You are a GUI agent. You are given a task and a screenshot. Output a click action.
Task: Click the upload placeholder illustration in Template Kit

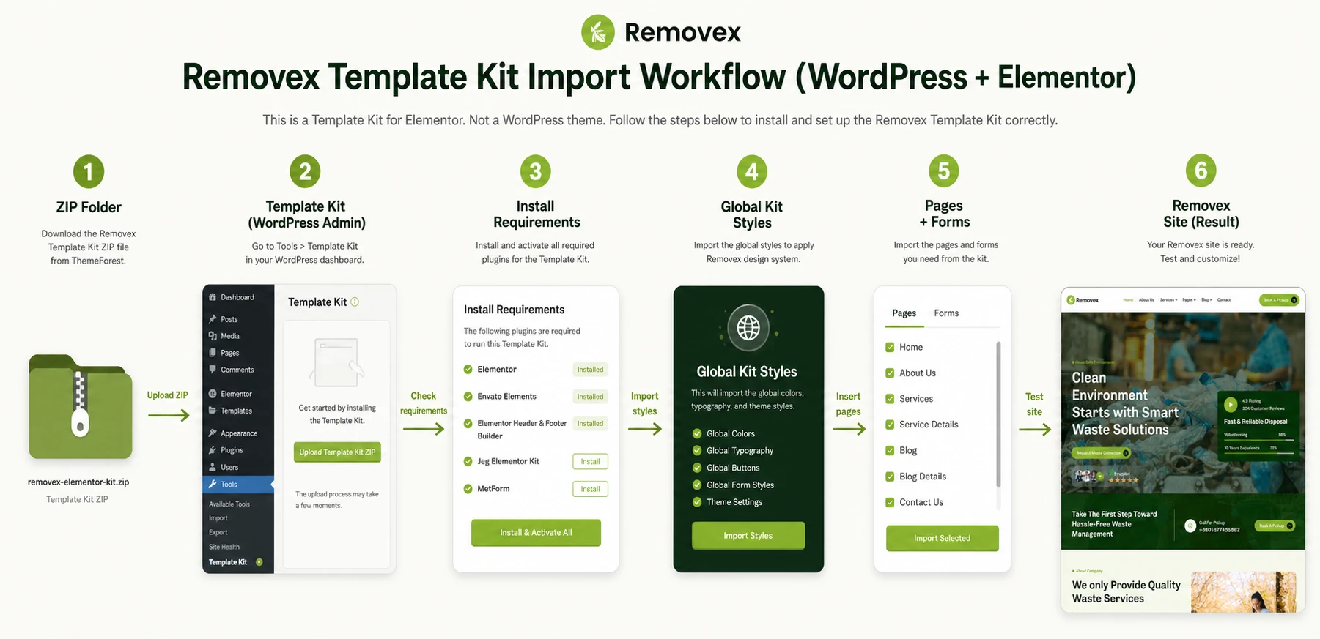point(336,362)
